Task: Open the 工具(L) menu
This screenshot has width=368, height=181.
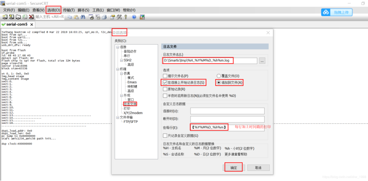Action: (98, 10)
